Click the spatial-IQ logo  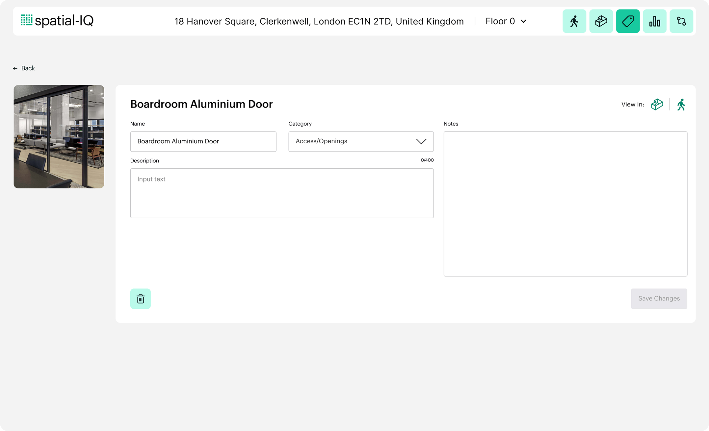point(57,21)
